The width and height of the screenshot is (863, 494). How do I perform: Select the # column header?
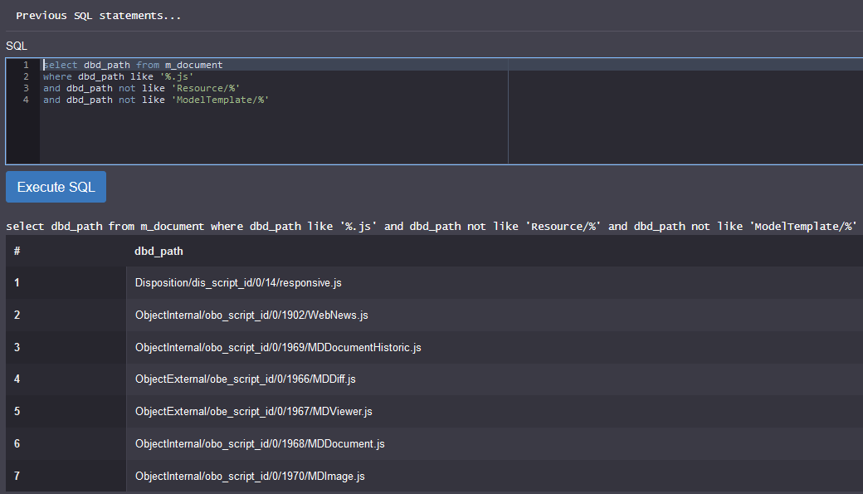[x=17, y=251]
